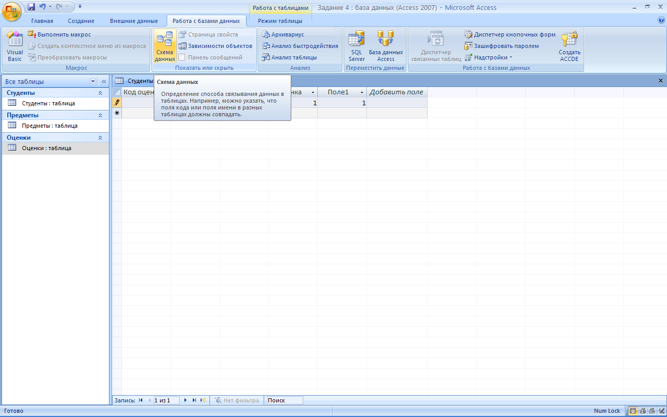This screenshot has width=667, height=417.
Task: Select the Работа с базами данных tab
Action: 207,21
